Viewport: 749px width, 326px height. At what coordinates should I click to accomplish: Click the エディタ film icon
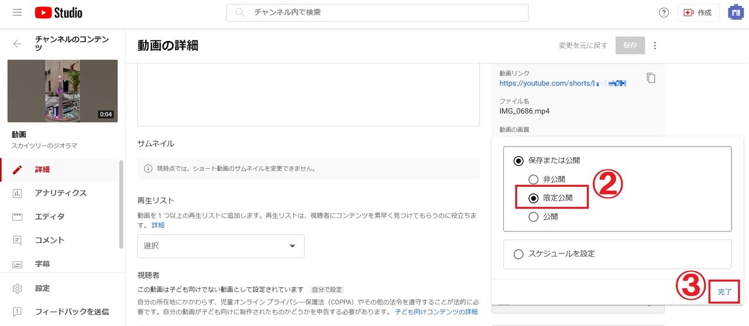click(17, 217)
